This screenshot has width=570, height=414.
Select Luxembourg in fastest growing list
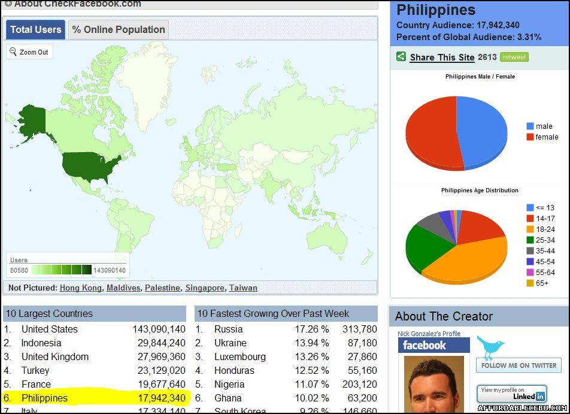286,357
